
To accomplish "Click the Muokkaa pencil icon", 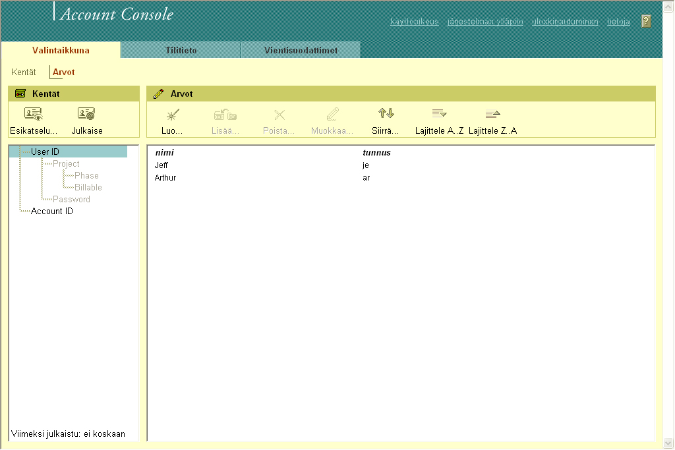I will click(x=332, y=114).
